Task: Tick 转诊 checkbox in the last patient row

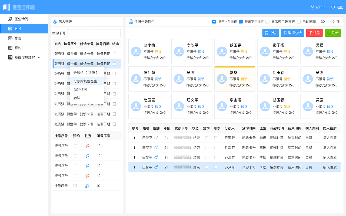Action: 114,124
